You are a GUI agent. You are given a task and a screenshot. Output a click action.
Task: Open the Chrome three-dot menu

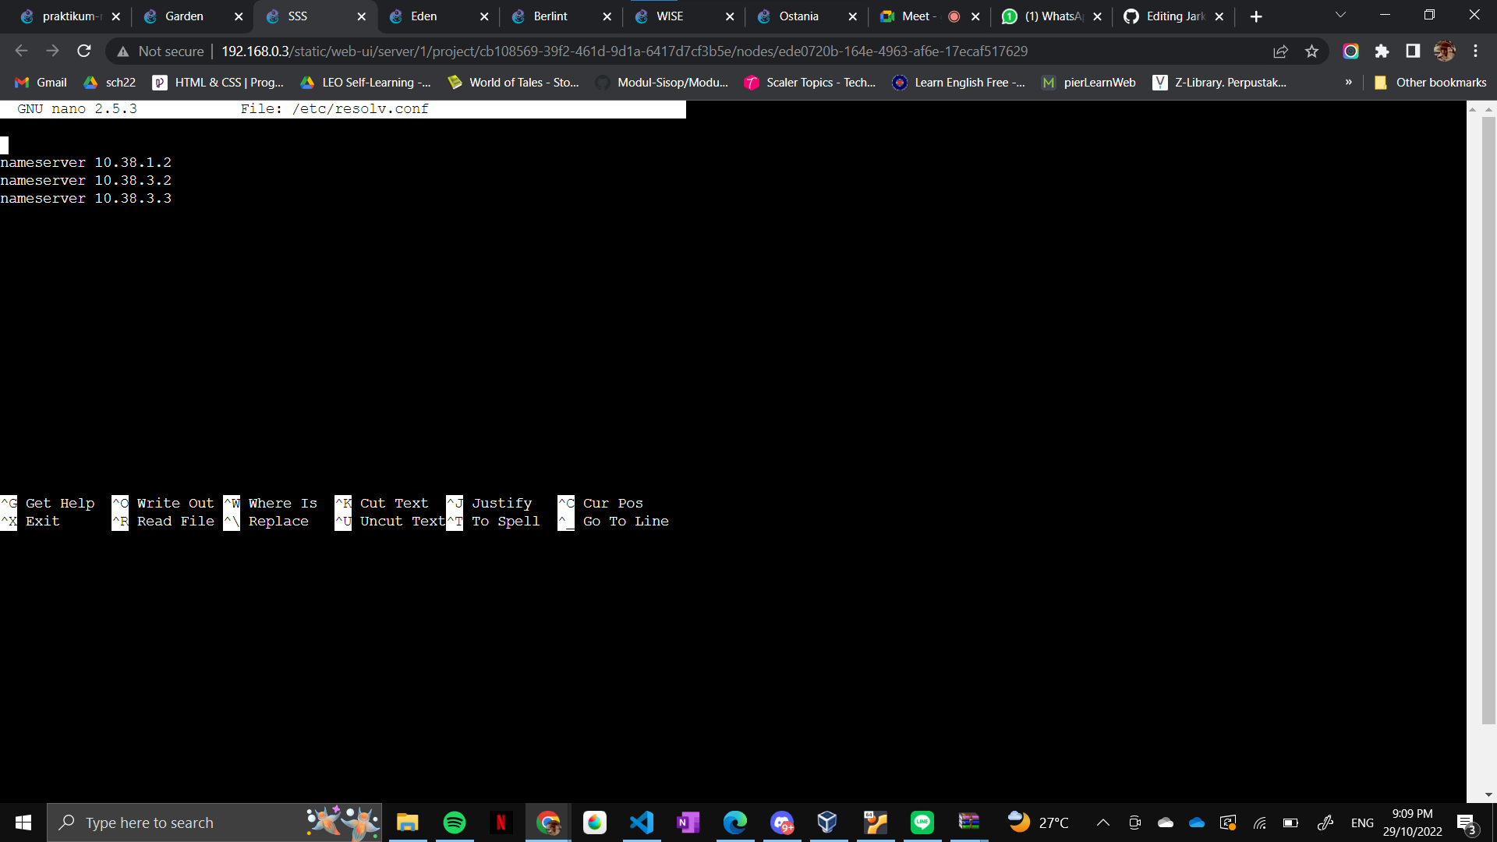1475,51
